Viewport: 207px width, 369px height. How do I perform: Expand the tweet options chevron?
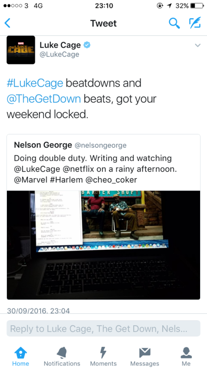[x=198, y=45]
